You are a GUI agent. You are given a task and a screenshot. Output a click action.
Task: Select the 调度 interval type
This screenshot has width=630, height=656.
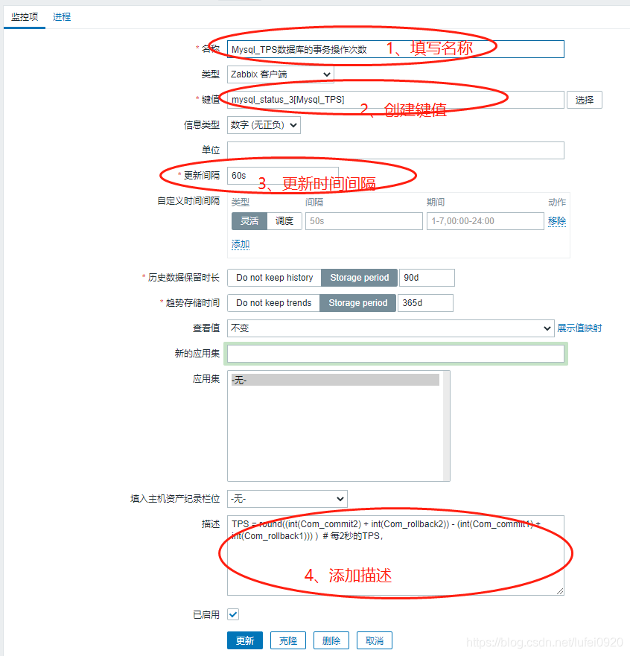click(284, 221)
